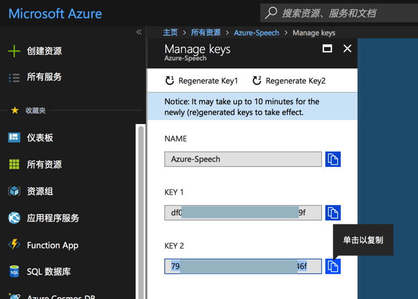This screenshot has height=299, width=418.
Task: Click the sidebar vertical scrollbar
Action: point(141,201)
